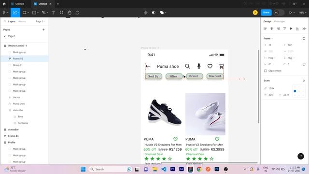Open the Pen tool dropdown arrow

pos(47,13)
